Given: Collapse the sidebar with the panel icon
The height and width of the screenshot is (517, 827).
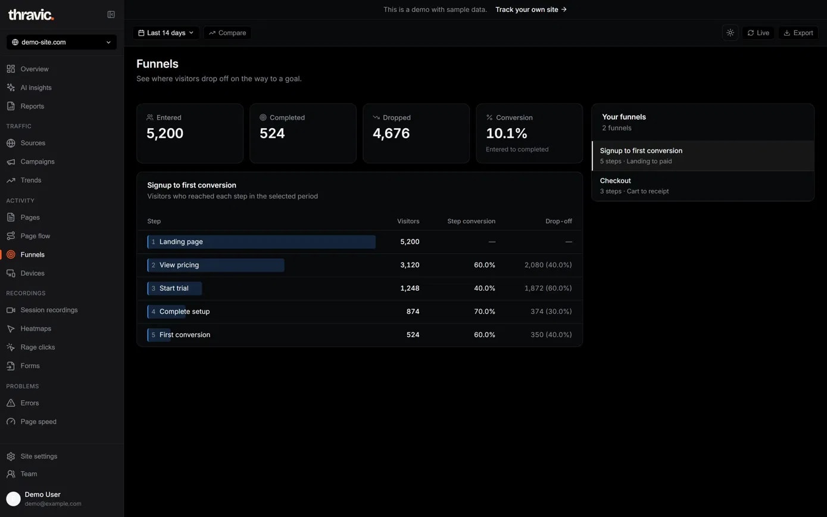Looking at the screenshot, I should tap(111, 14).
